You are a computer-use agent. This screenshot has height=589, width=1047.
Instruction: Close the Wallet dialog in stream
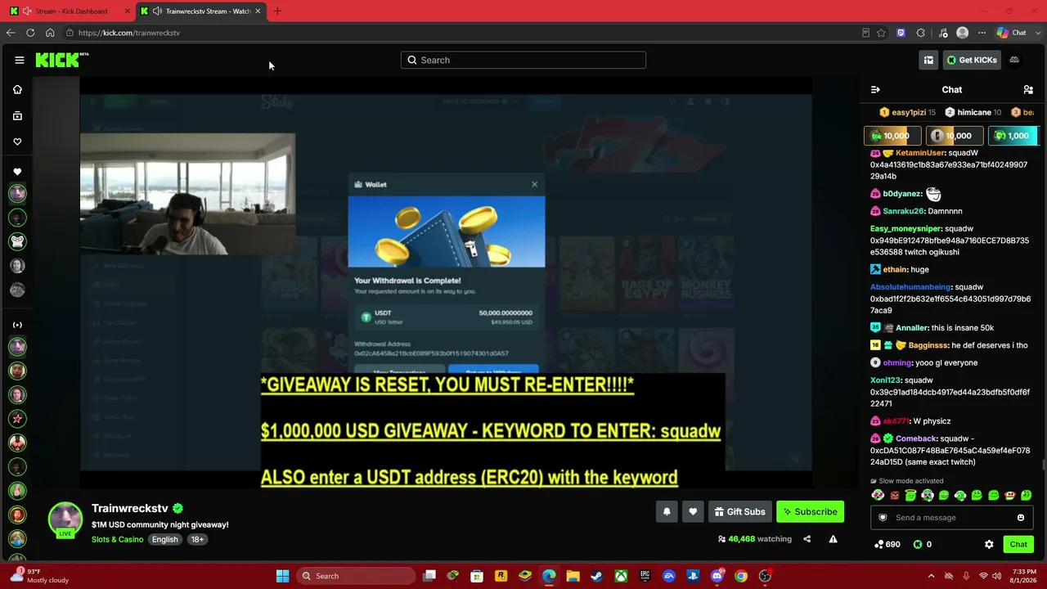pos(535,184)
